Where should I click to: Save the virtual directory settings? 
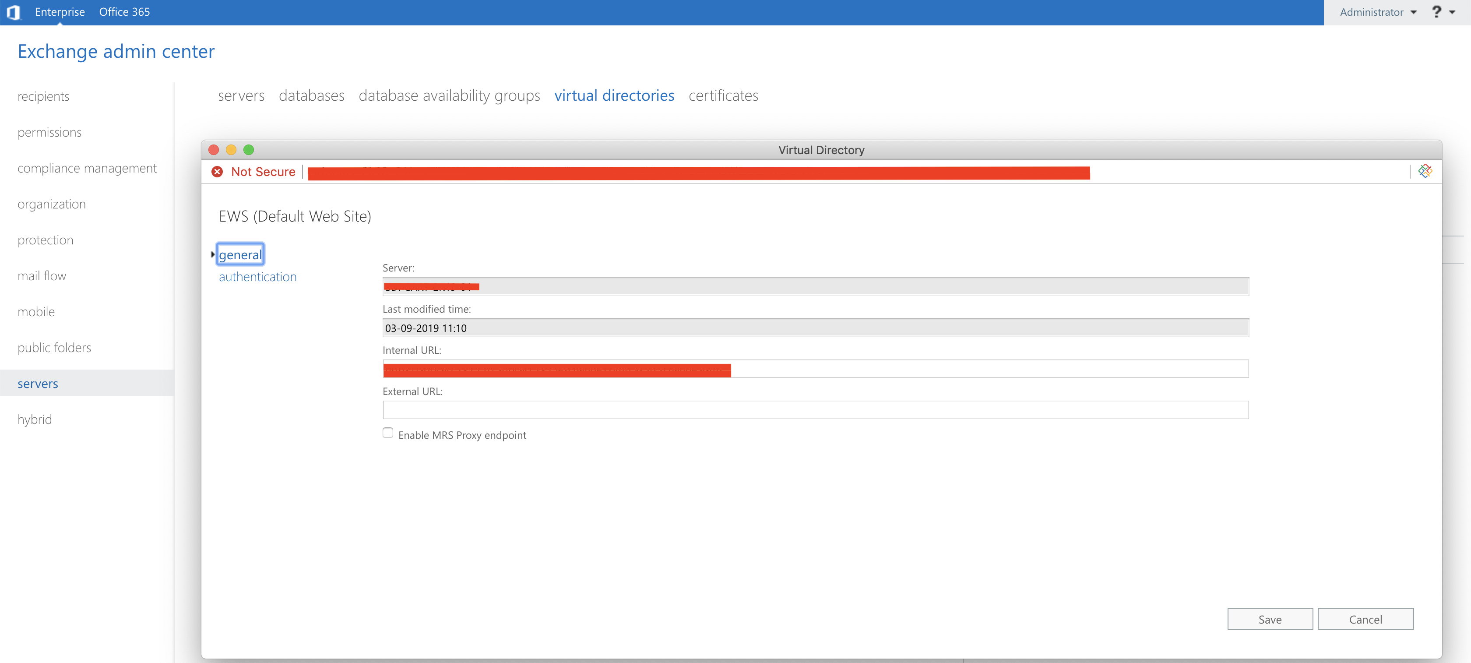1270,619
